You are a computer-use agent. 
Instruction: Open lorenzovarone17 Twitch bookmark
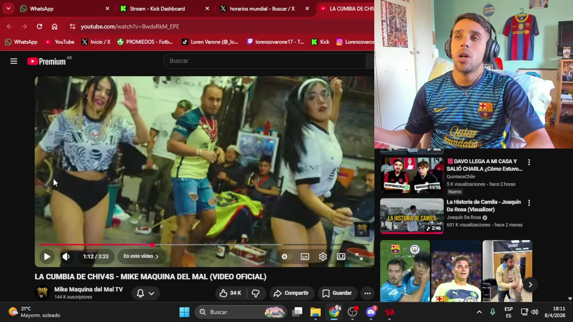275,42
